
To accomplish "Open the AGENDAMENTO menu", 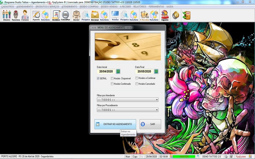I will click(x=25, y=7).
